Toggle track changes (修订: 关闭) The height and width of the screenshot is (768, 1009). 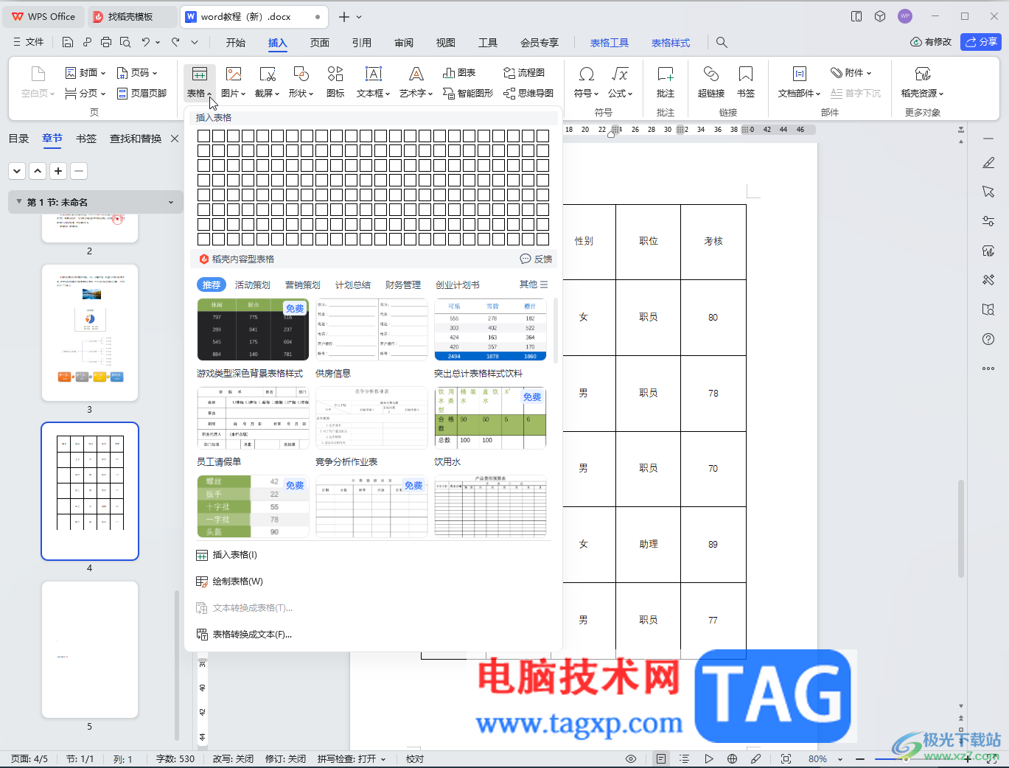click(x=285, y=758)
